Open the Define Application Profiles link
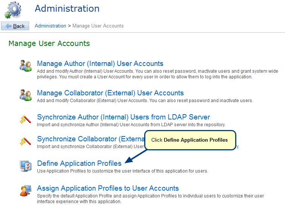285x208 pixels. click(79, 164)
